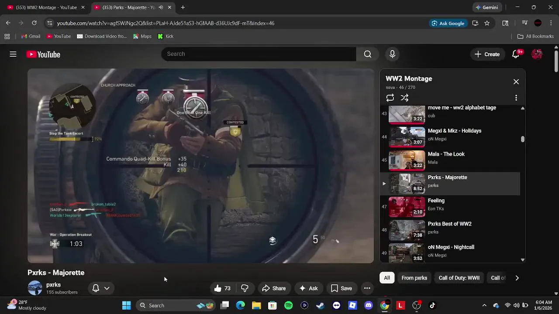Expand notification options chevron beside bell
The width and height of the screenshot is (559, 314).
[107, 288]
